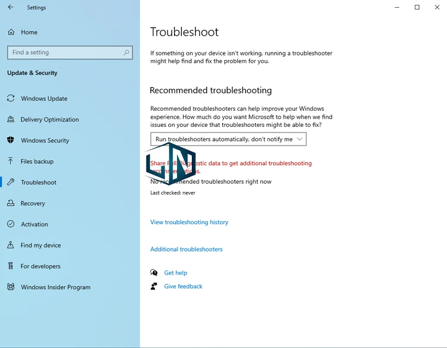Click the Find my device icon
The height and width of the screenshot is (348, 447).
(x=11, y=245)
